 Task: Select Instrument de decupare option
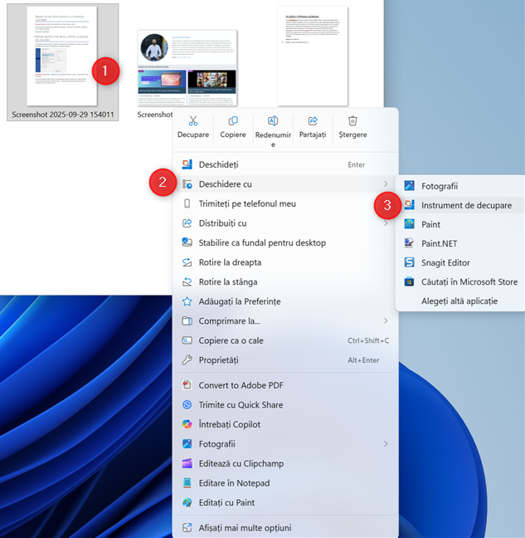(466, 205)
